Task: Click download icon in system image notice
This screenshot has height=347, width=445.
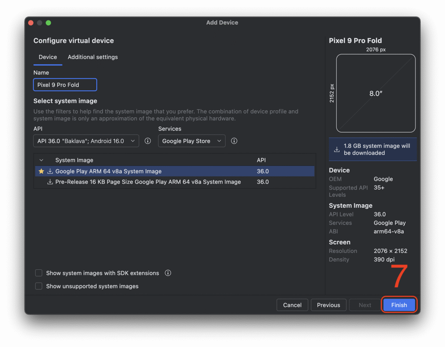Action: tap(337, 150)
